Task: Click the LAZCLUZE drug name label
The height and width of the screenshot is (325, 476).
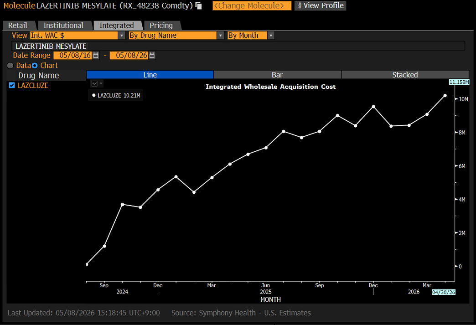Action: pos(33,86)
